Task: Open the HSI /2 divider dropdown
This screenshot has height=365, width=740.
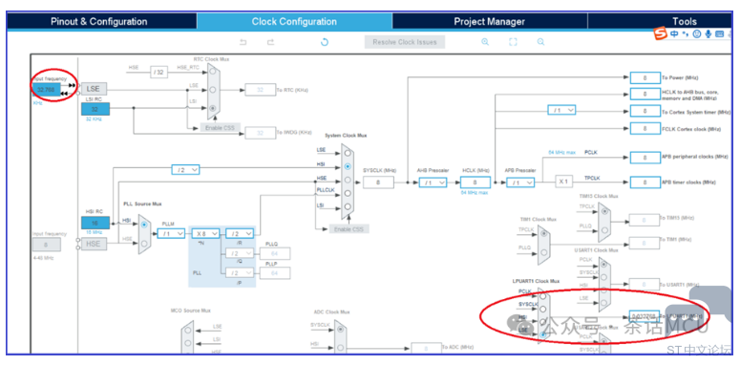Action: 186,169
